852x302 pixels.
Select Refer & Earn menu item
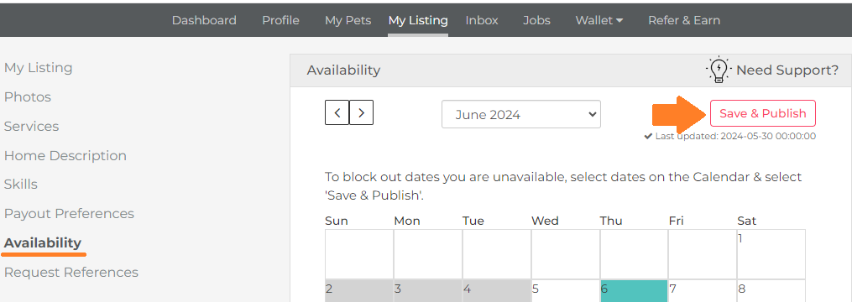coord(684,20)
